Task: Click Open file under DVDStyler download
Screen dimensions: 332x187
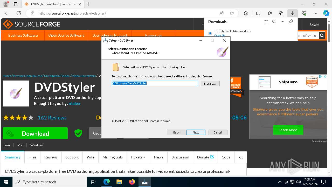Action: coord(220,36)
